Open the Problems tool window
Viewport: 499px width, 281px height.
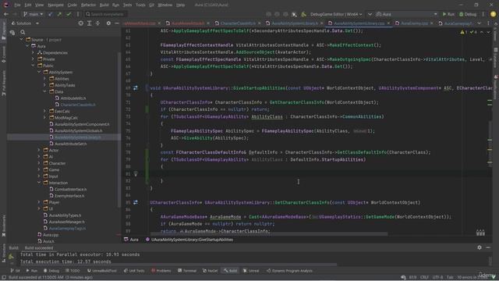[x=161, y=271]
